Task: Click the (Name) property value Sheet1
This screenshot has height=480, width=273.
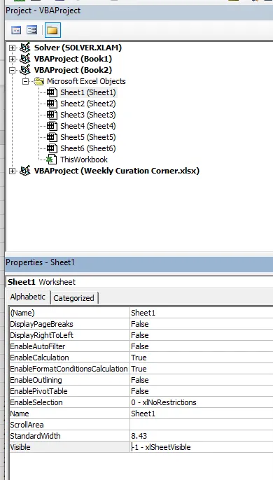Action: 202,313
